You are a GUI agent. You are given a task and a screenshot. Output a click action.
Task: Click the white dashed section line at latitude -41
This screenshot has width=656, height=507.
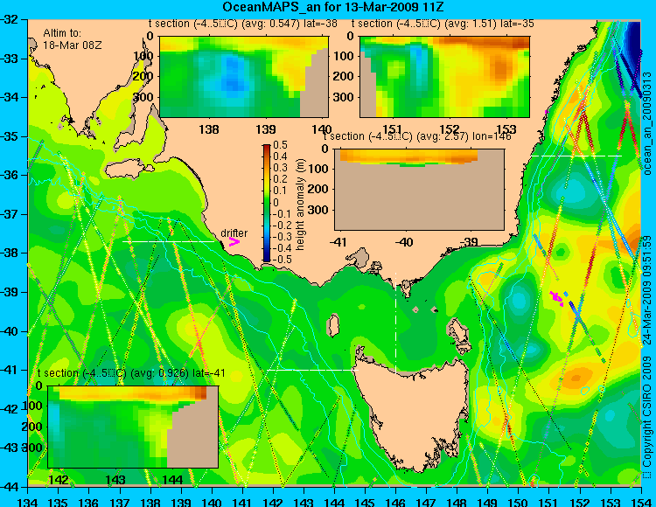[312, 370]
